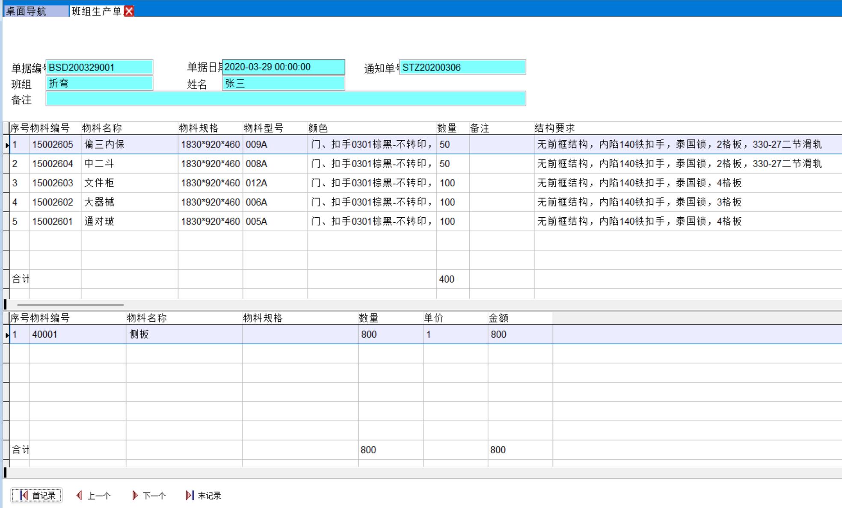Click the 数量 column header in upper grid
The width and height of the screenshot is (842, 508).
[447, 128]
